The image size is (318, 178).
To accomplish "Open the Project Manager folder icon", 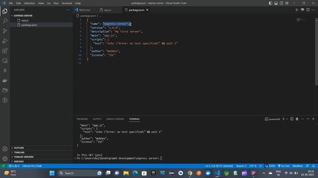I will [x=5, y=90].
